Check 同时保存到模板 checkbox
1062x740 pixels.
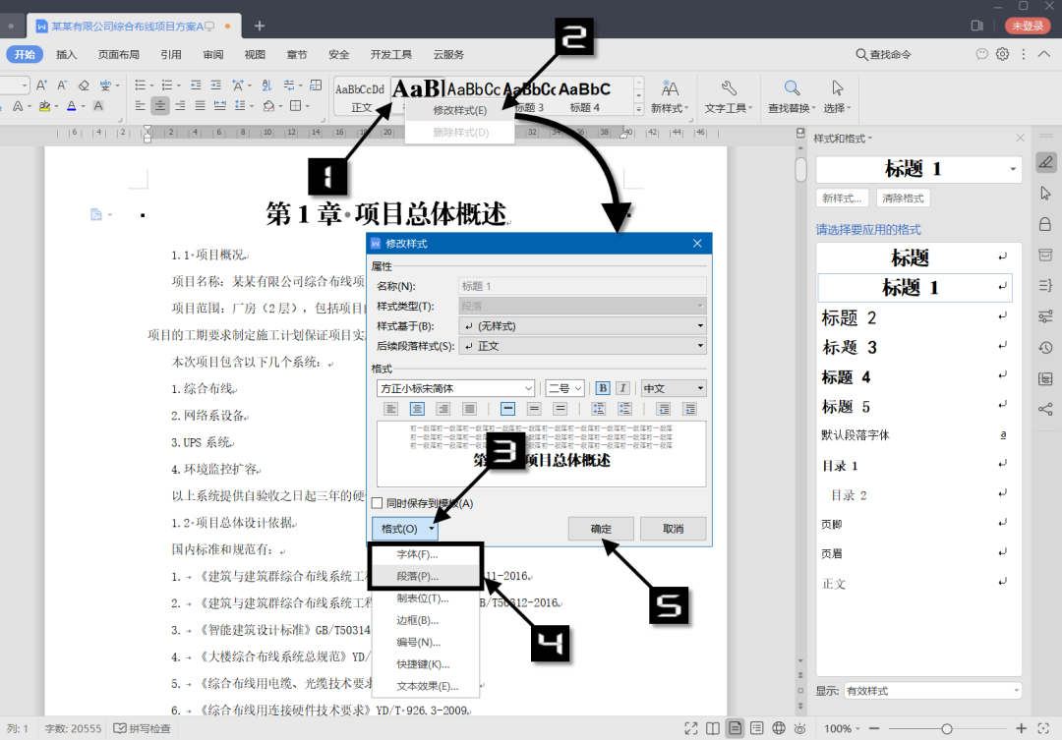pos(378,503)
